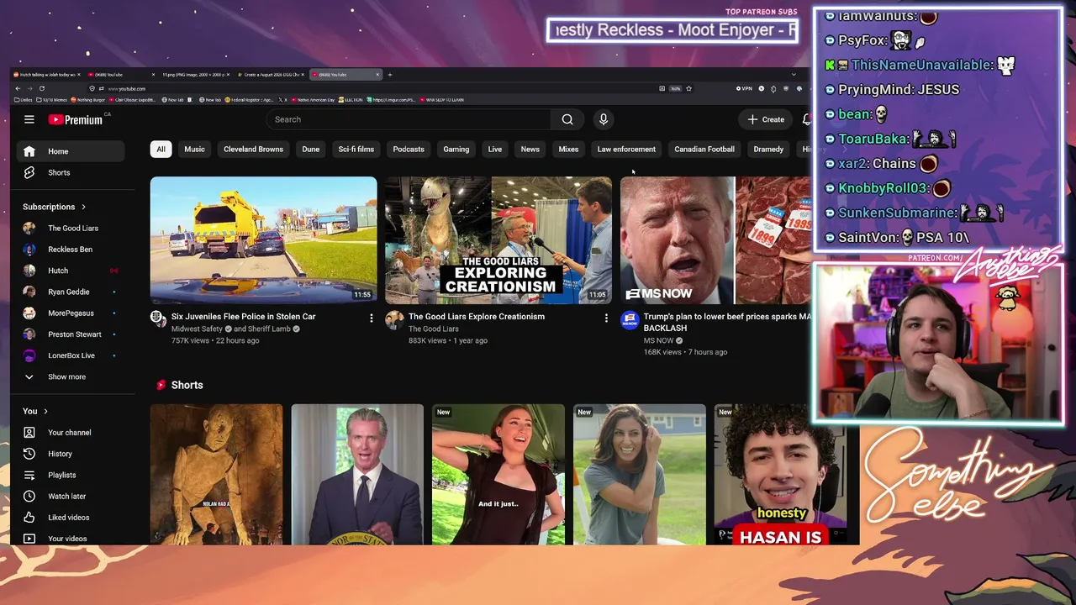Open The Good Liars channel avatar under video
Viewport: 1076px width, 605px height.
click(394, 319)
